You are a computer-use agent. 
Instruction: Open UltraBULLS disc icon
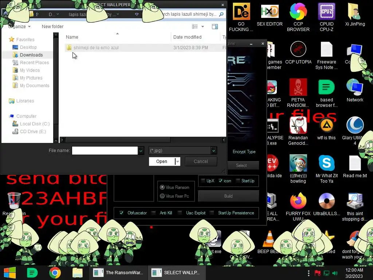pos(327,204)
